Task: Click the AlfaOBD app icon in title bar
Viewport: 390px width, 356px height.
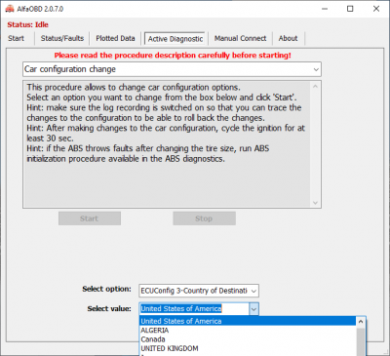Action: pos(10,9)
